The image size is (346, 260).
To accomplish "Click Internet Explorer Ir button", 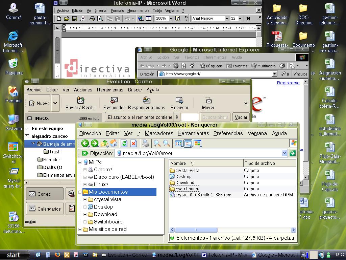I will pos(285,74).
